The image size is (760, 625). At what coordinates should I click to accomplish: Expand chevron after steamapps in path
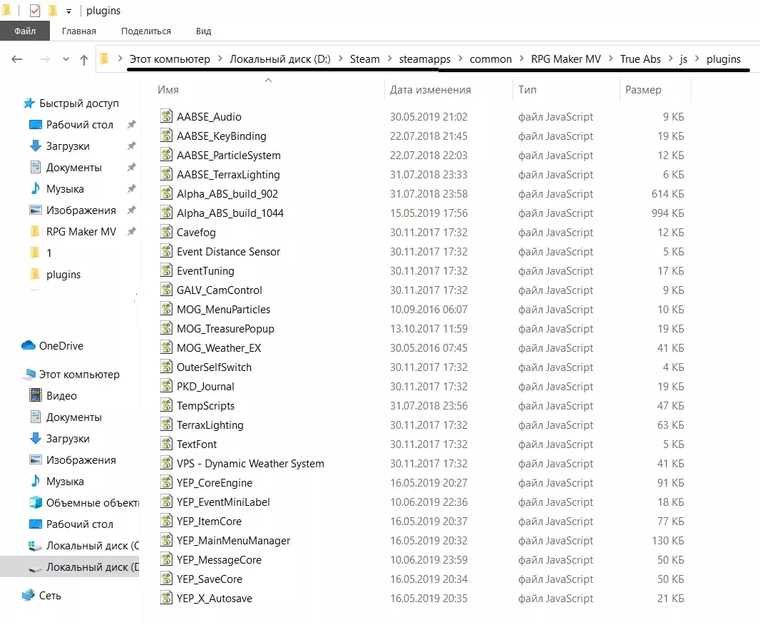tap(461, 59)
